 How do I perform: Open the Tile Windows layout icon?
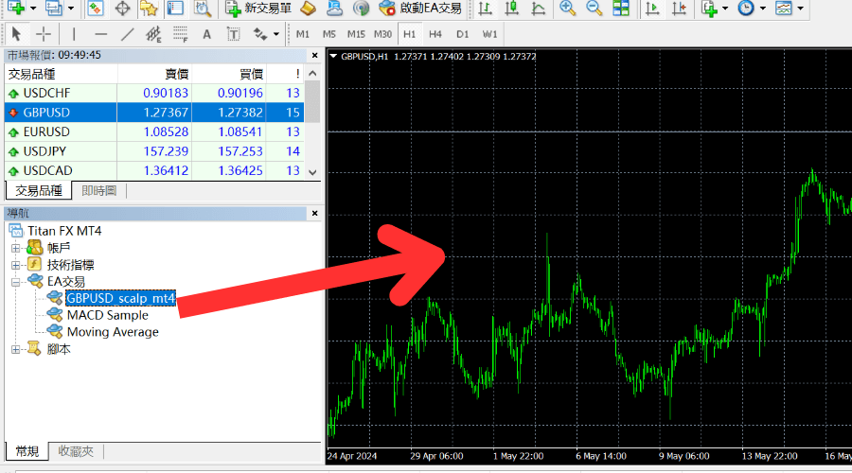click(621, 9)
